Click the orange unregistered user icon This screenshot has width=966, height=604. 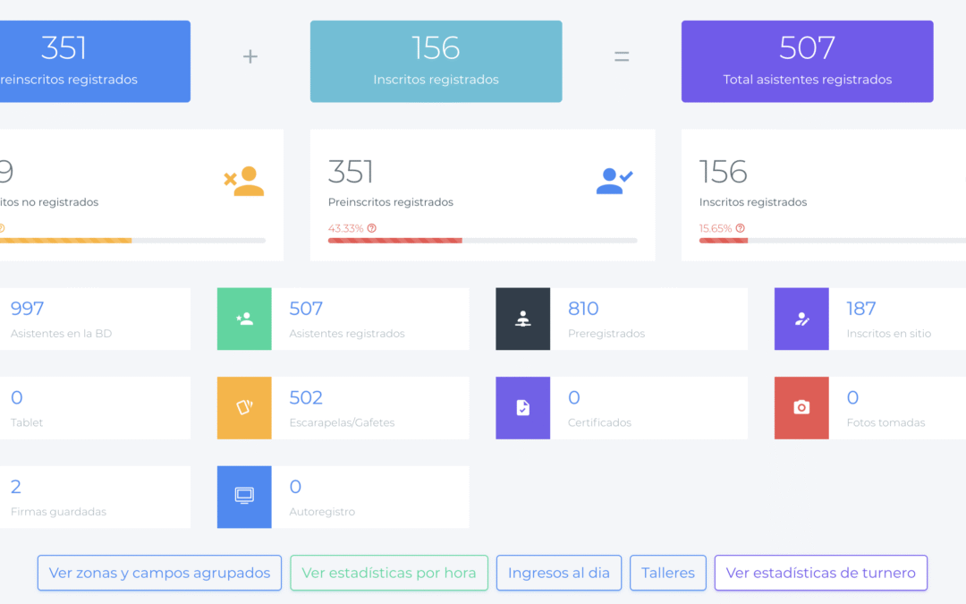coord(244,181)
